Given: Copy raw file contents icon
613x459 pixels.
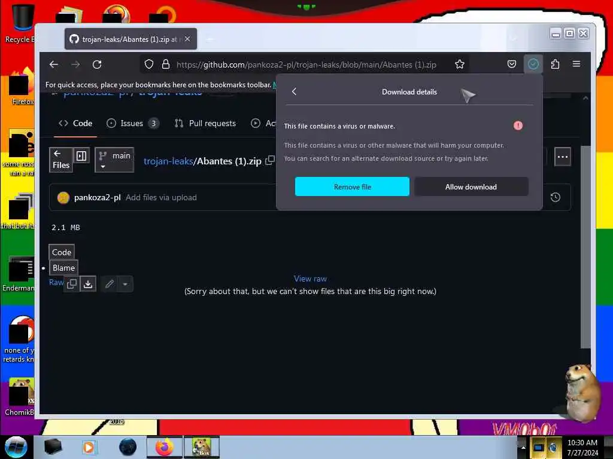Looking at the screenshot, I should point(72,284).
